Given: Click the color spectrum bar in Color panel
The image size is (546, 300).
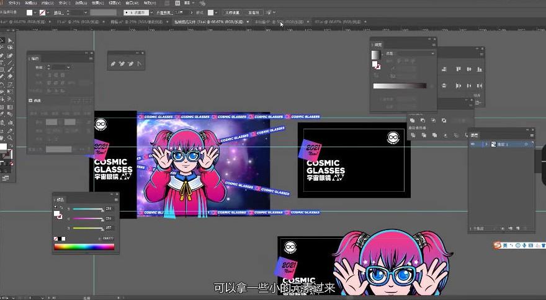Looking at the screenshot, I should [84, 247].
